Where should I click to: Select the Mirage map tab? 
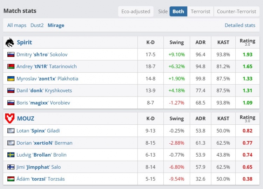[x=56, y=25]
